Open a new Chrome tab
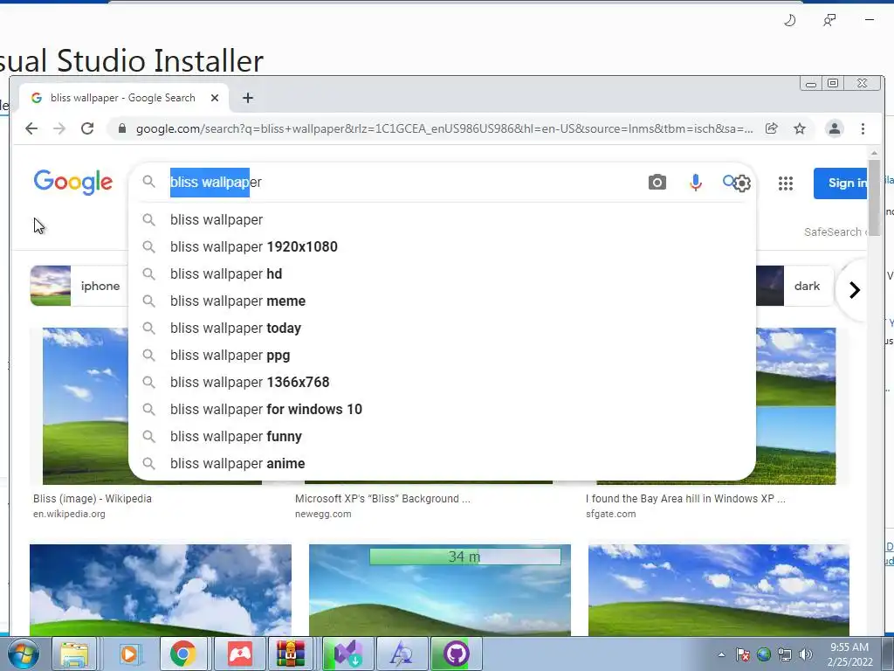 click(x=247, y=98)
